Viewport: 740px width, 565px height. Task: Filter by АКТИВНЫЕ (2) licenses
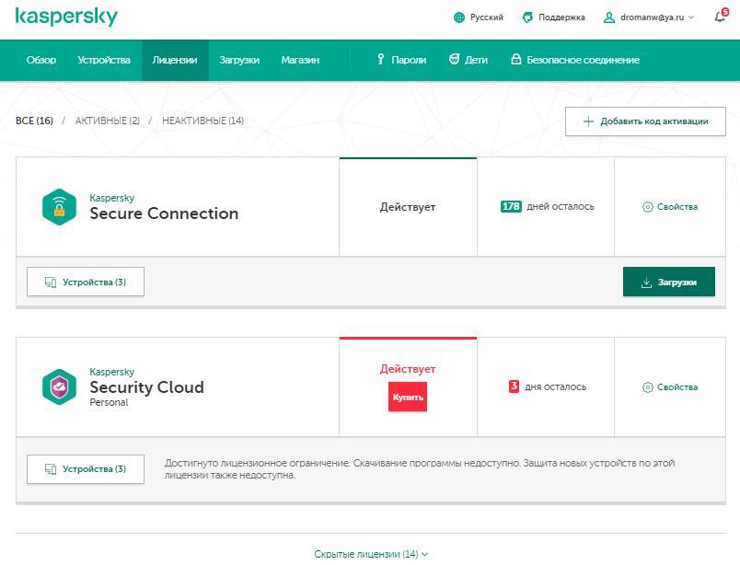point(108,121)
